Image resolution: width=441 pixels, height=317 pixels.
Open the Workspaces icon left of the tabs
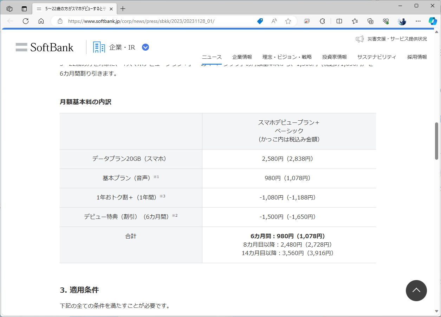pyautogui.click(x=9, y=8)
